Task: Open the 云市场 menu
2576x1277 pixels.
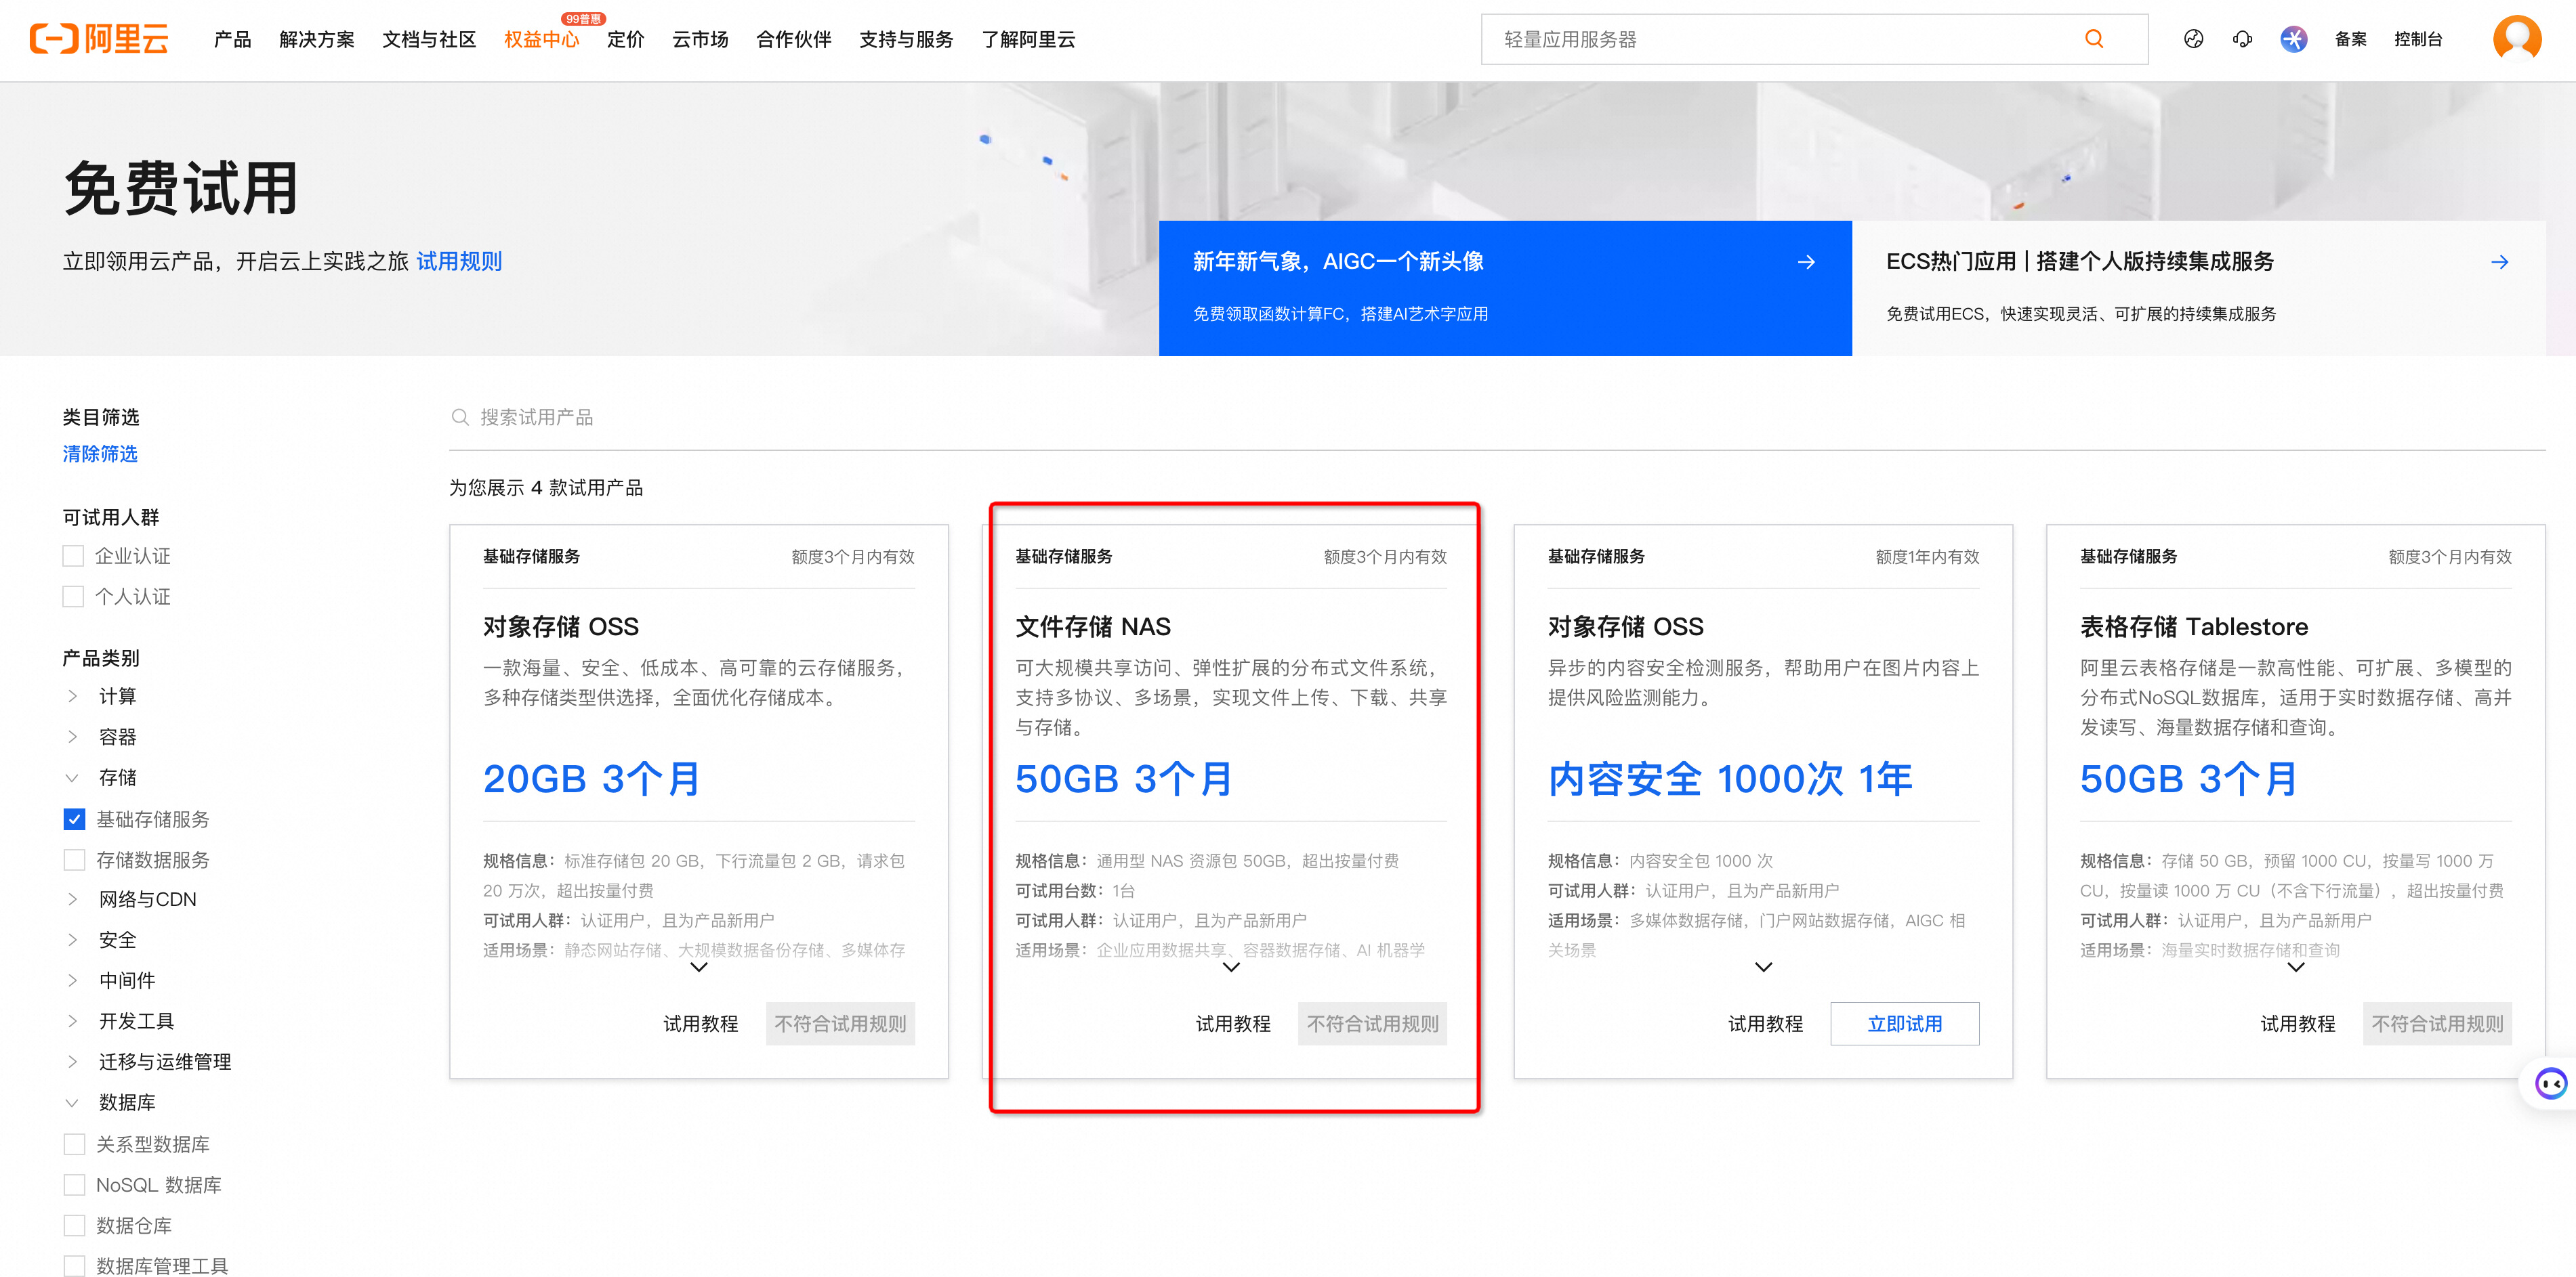Action: (700, 39)
